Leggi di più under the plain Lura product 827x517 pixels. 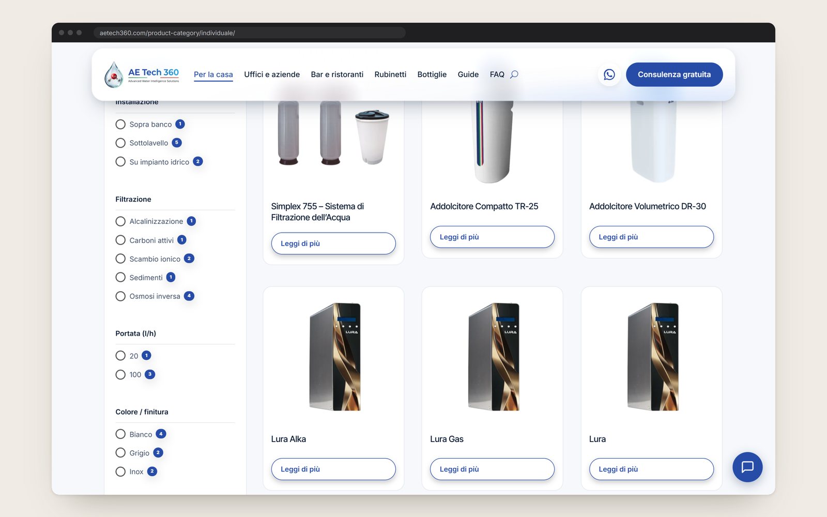pyautogui.click(x=651, y=469)
